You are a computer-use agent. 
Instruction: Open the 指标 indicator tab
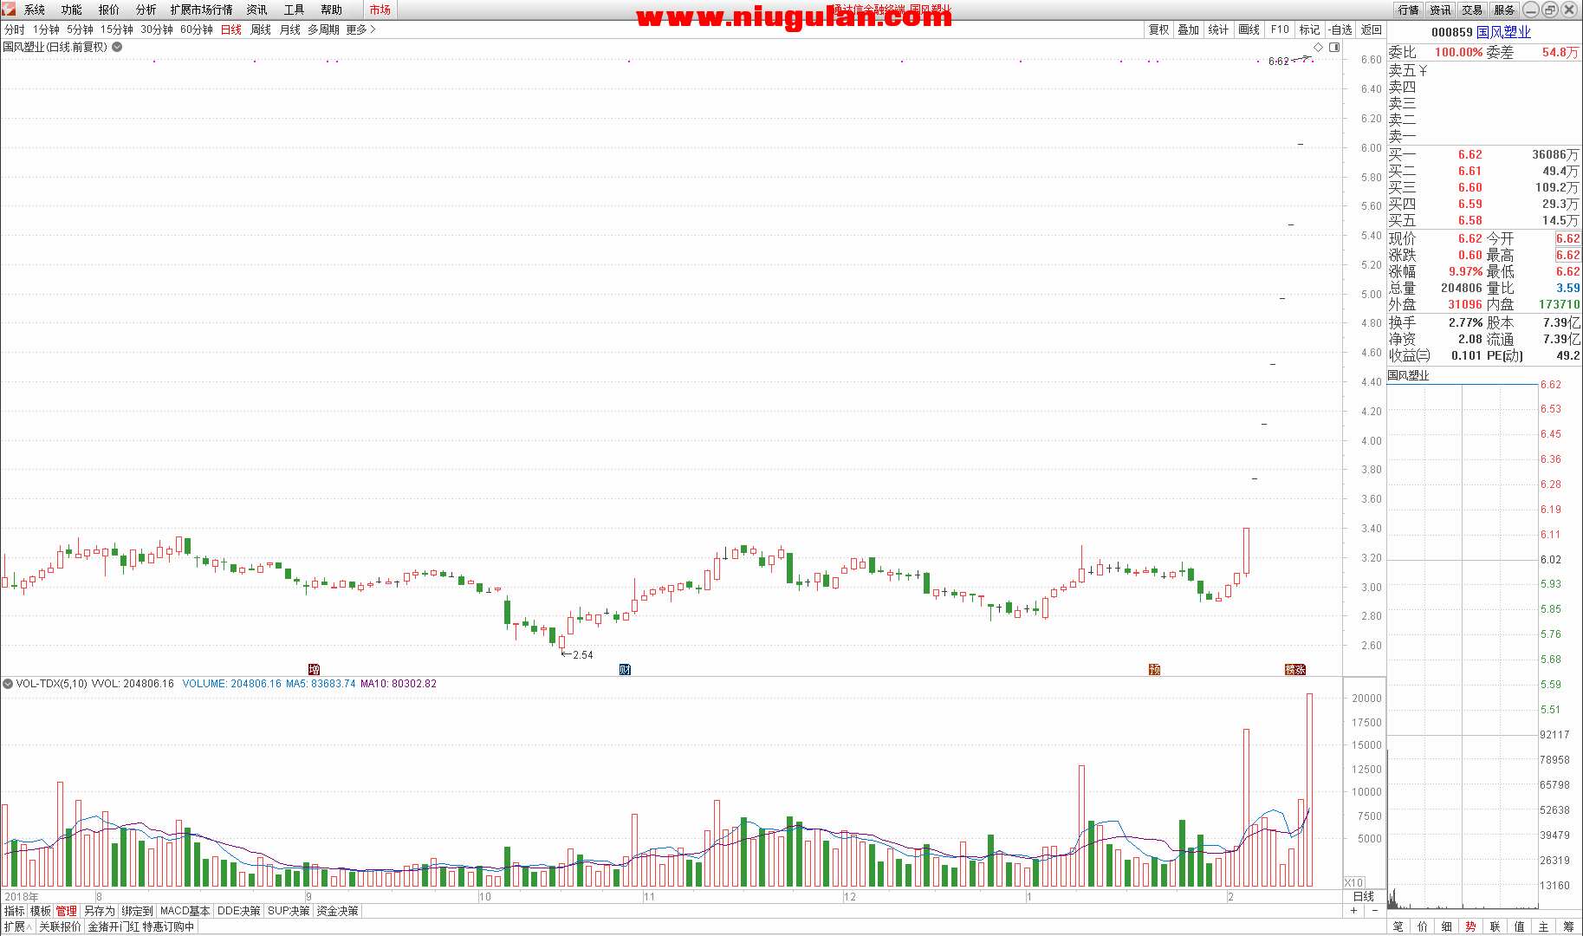tap(15, 911)
